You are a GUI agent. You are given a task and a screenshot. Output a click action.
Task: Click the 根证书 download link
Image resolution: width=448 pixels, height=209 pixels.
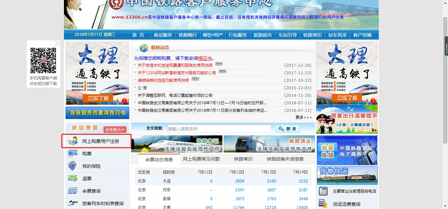pyautogui.click(x=205, y=58)
